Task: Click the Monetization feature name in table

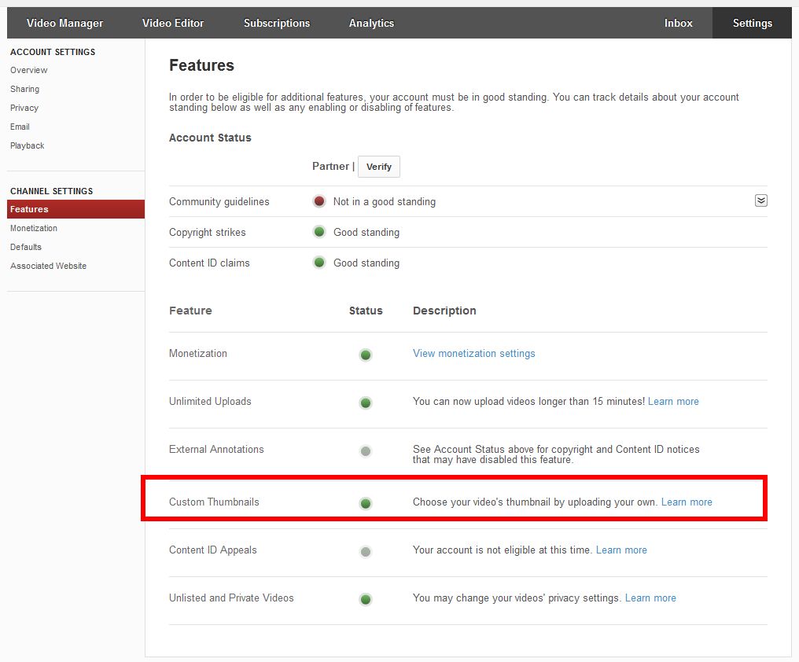Action: click(197, 353)
